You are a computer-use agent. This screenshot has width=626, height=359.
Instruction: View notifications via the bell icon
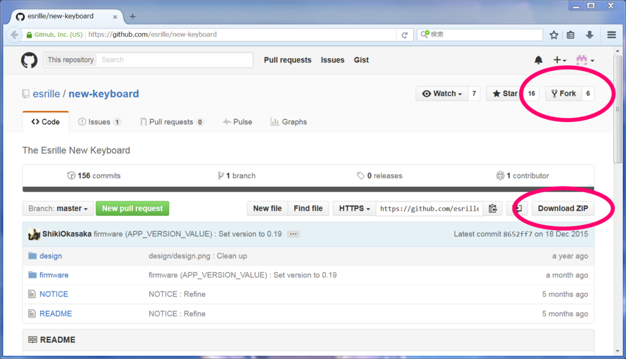538,60
